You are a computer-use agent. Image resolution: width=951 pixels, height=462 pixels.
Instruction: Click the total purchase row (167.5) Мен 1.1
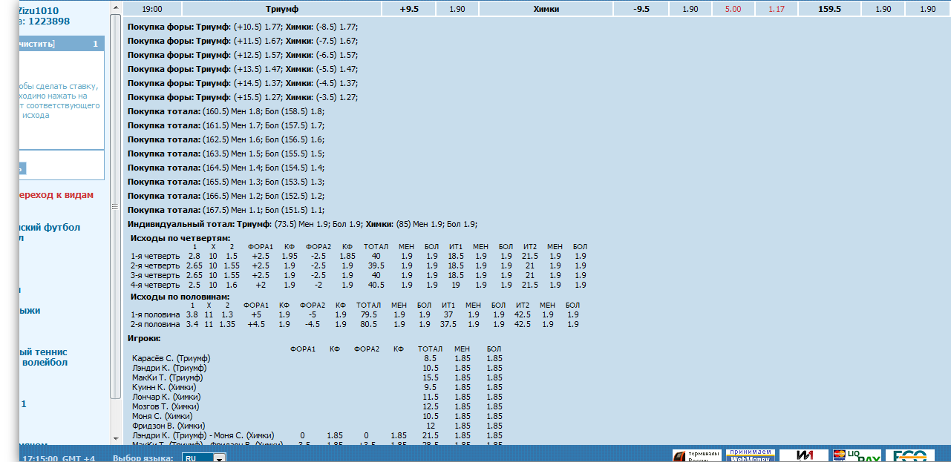point(226,210)
